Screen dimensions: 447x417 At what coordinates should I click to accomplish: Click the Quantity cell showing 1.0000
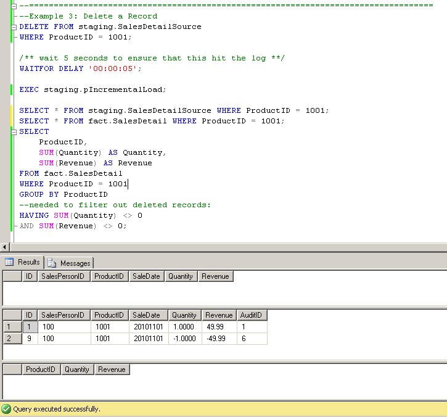point(184,327)
